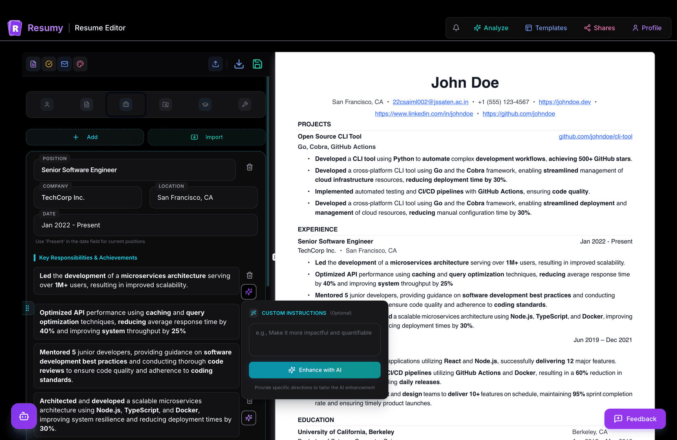
Task: Open https://johndoe.dev link
Action: point(565,102)
